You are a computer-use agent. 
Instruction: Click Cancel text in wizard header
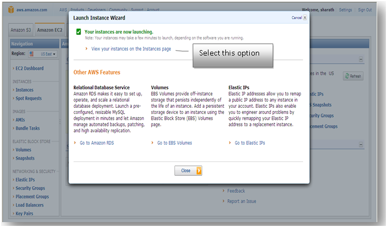point(297,17)
